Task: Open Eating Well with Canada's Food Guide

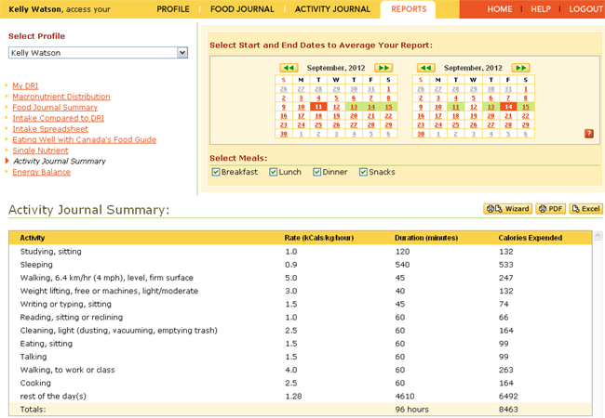Action: point(84,139)
